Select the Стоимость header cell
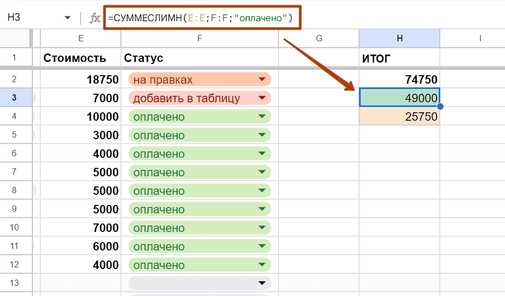Image resolution: width=505 pixels, height=296 pixels. pos(81,58)
